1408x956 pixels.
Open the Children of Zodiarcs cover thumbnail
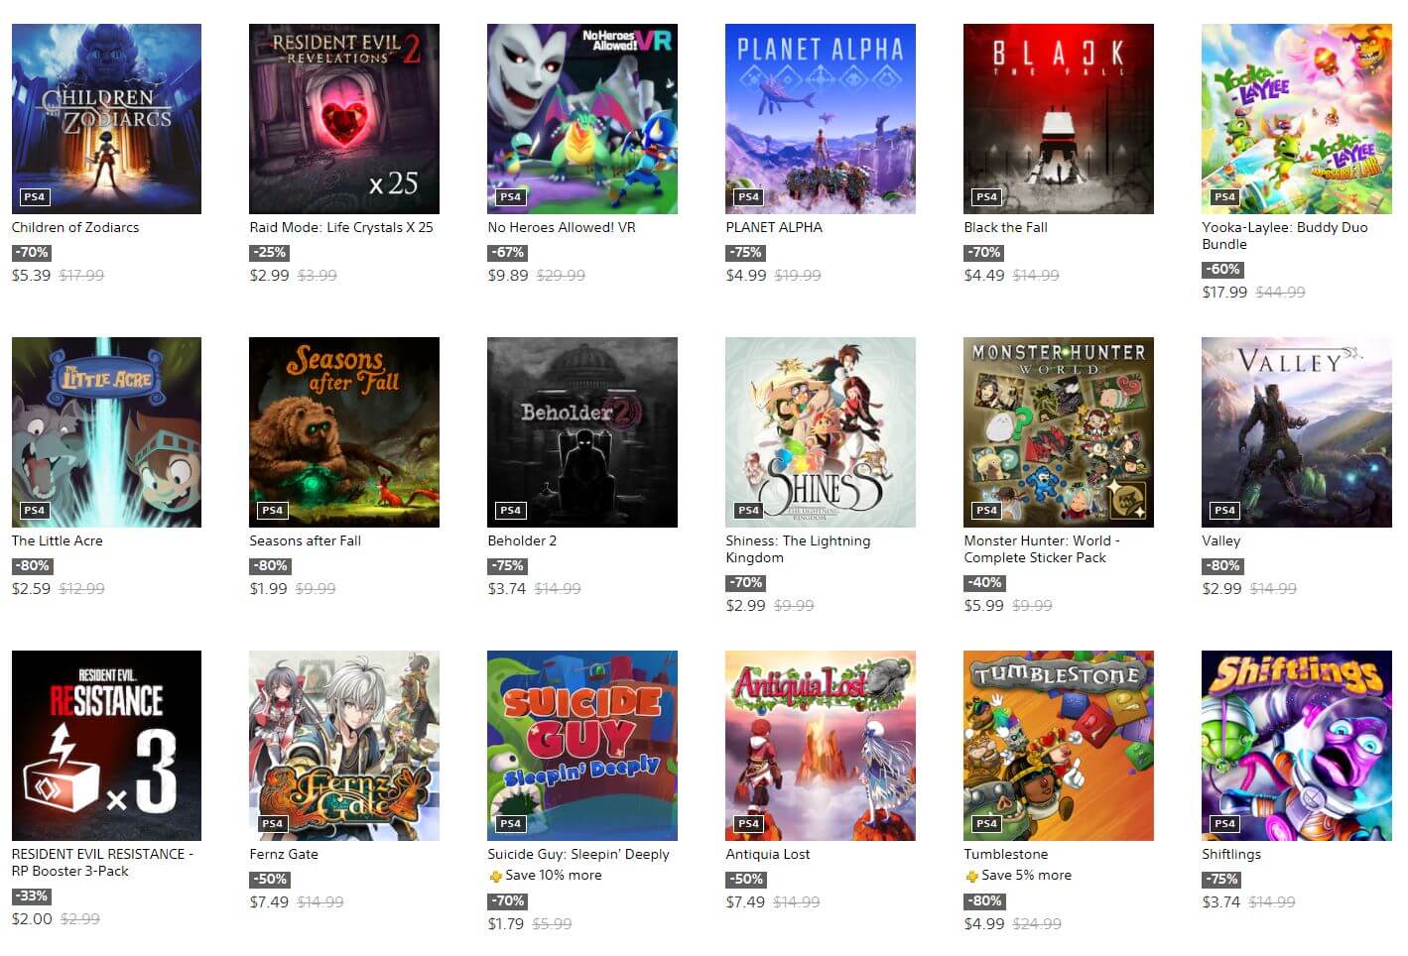tap(106, 119)
